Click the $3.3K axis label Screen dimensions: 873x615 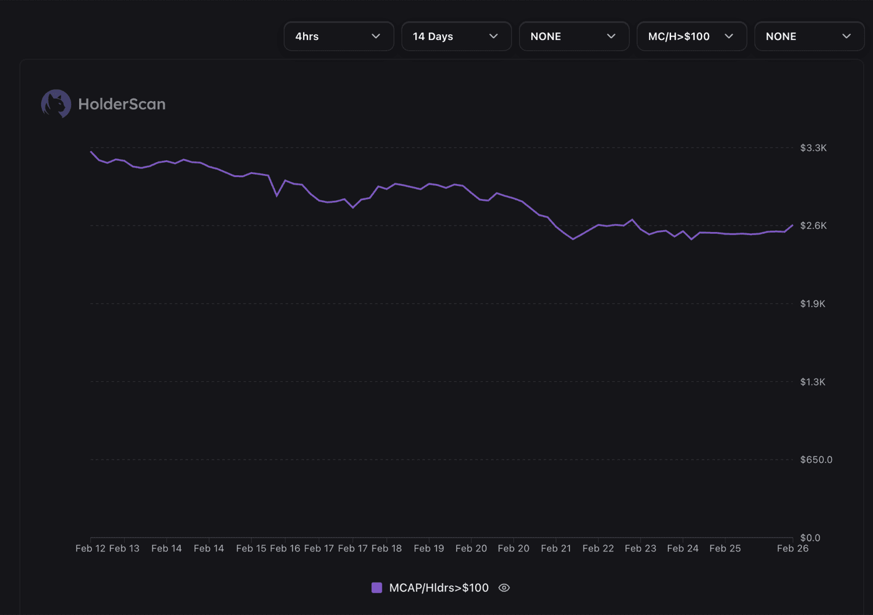point(813,148)
